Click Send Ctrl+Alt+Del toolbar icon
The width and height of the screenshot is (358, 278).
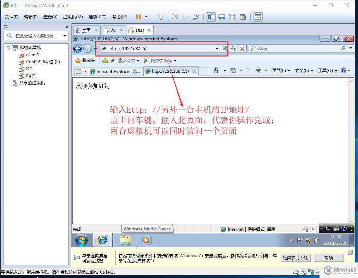[160, 17]
